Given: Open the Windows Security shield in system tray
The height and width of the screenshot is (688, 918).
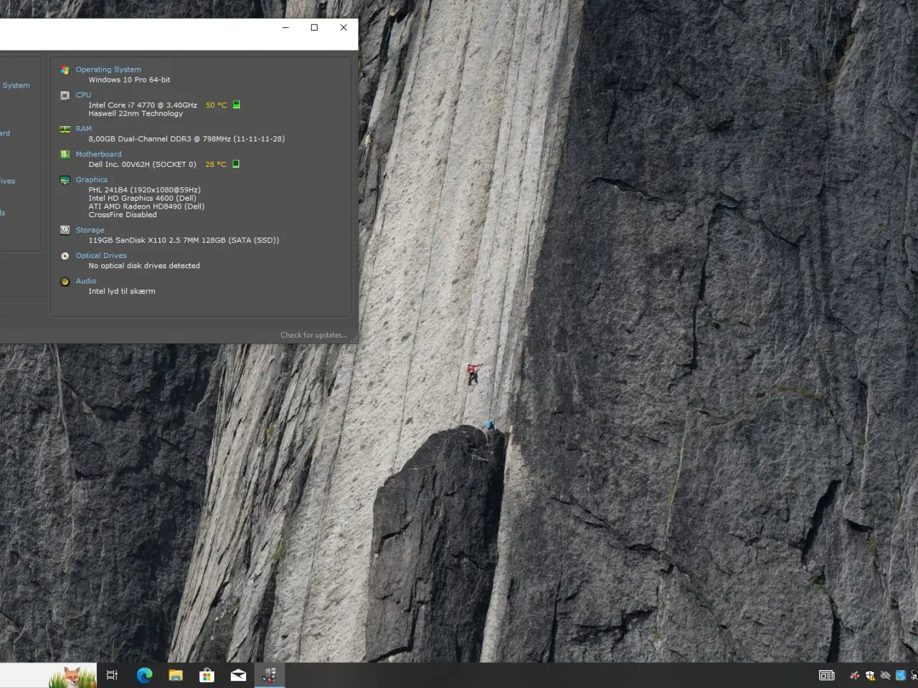Looking at the screenshot, I should pyautogui.click(x=870, y=675).
